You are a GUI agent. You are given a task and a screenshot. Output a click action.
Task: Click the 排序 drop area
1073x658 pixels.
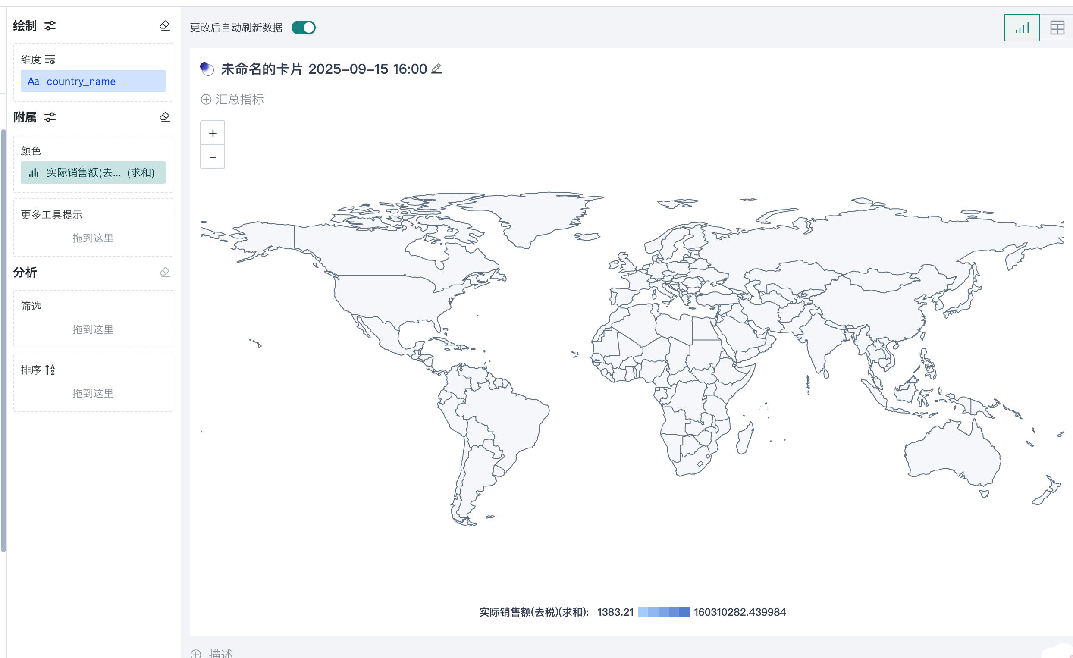(93, 393)
